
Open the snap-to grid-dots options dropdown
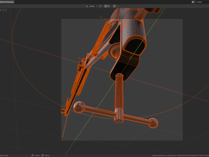pyautogui.click(x=109, y=6)
